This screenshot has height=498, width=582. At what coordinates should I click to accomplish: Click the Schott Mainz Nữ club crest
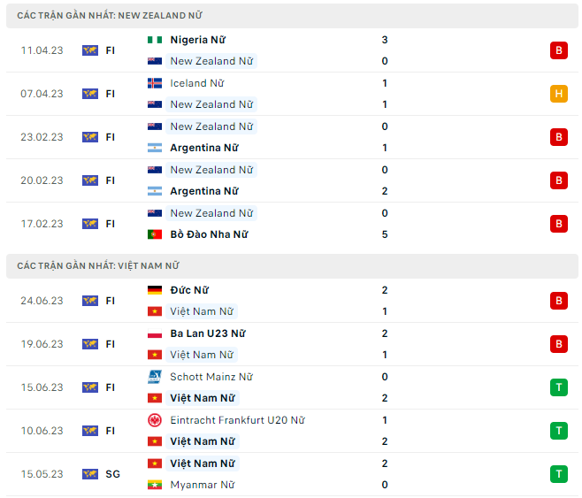click(155, 377)
